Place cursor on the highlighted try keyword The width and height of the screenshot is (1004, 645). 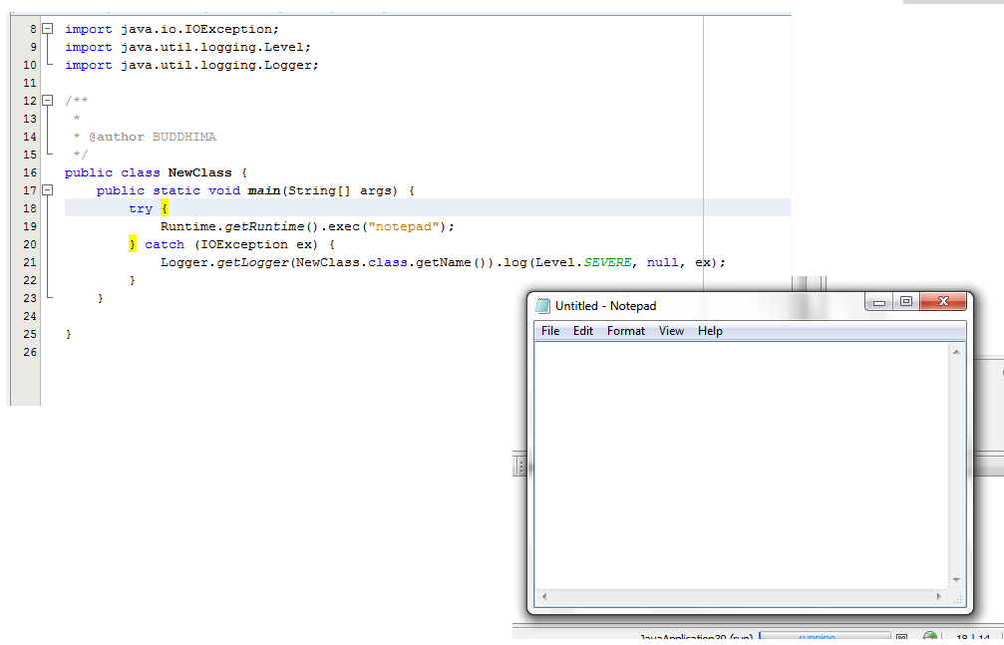coord(140,208)
